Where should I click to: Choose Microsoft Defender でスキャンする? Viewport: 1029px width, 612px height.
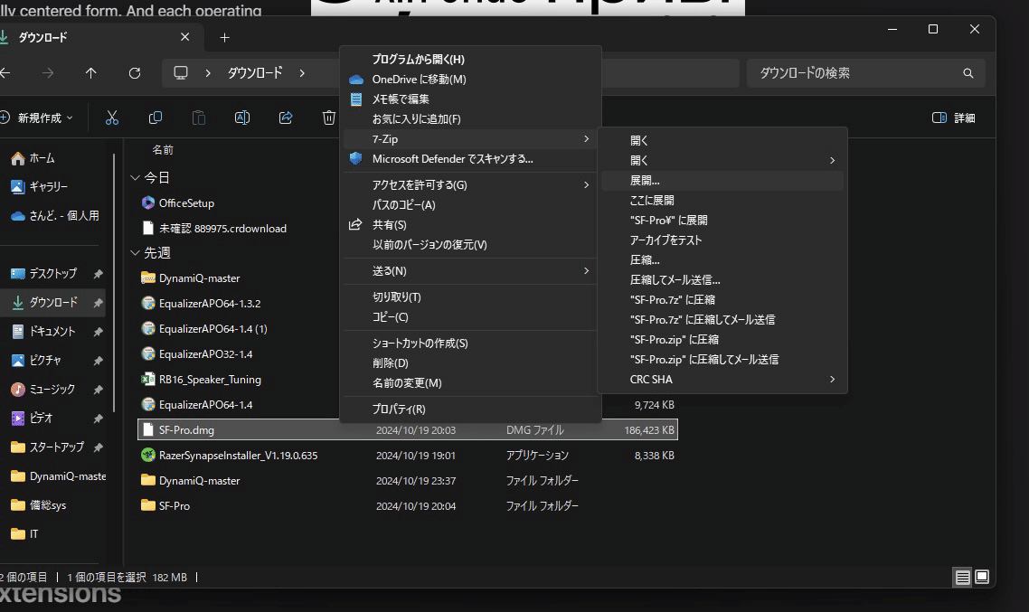(x=470, y=159)
